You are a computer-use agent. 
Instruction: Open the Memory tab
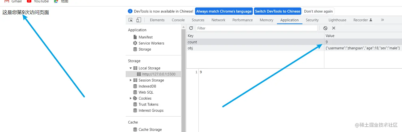click(266, 20)
